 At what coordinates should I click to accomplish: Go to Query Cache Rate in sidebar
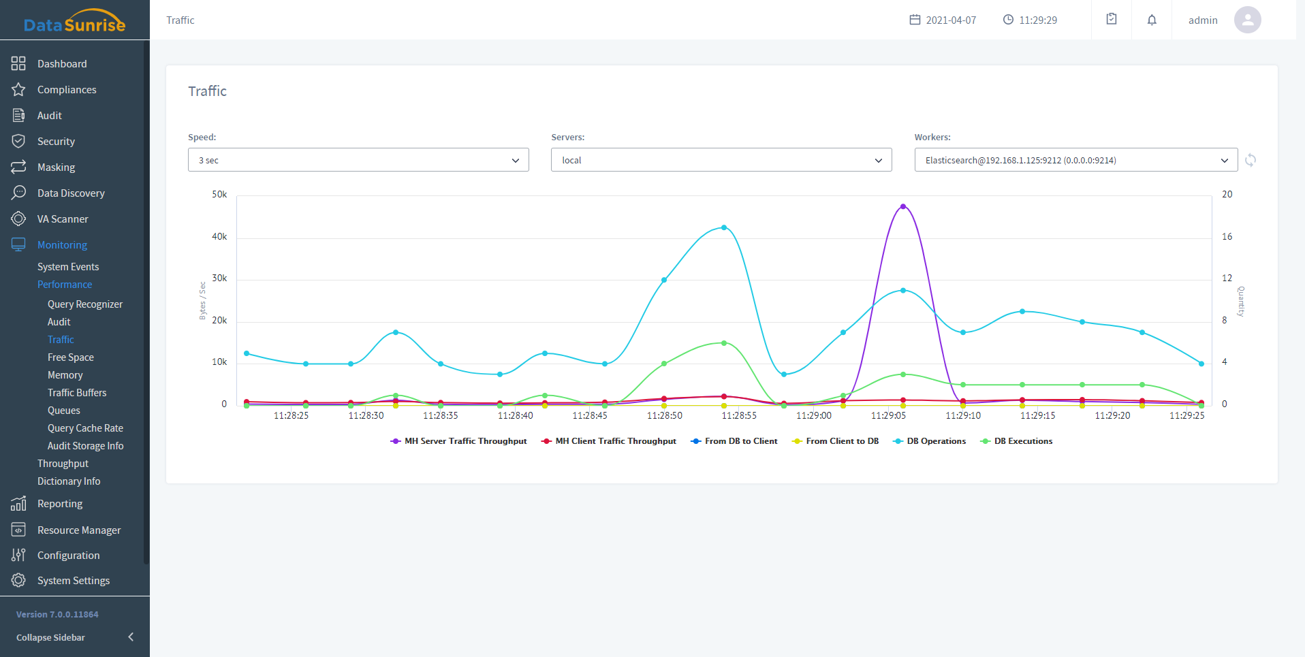85,428
